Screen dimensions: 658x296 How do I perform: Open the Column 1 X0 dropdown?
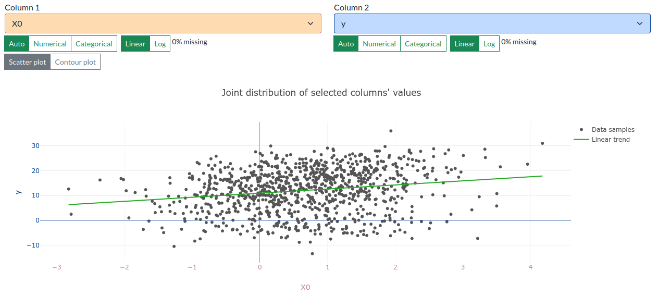[x=163, y=23]
